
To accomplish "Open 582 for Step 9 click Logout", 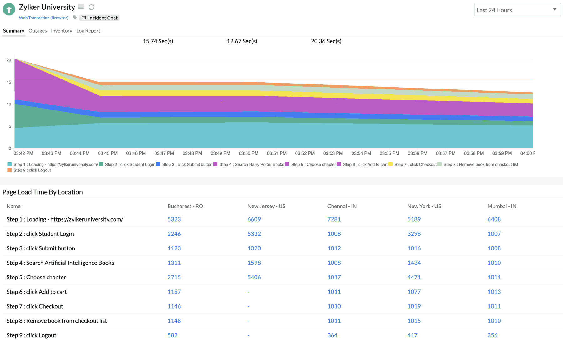I will tap(172, 335).
